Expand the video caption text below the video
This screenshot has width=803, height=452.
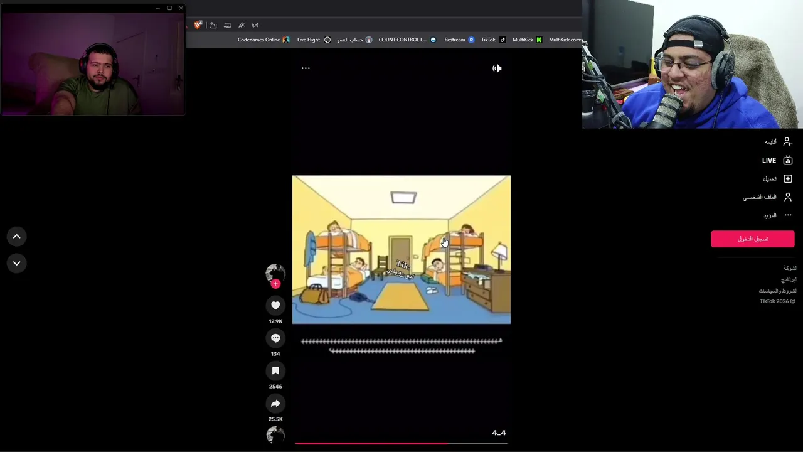[x=401, y=346]
